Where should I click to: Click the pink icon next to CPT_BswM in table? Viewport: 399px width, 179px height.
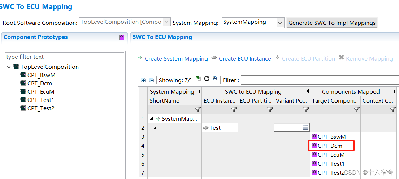[314, 137]
